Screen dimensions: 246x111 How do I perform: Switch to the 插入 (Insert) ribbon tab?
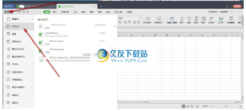55,12
